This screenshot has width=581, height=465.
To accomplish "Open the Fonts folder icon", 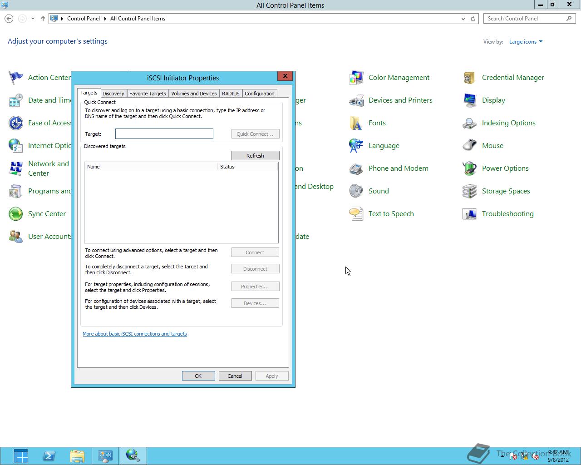I will (x=356, y=123).
